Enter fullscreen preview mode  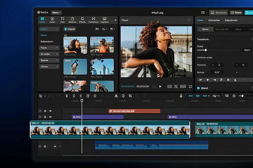pos(190,87)
